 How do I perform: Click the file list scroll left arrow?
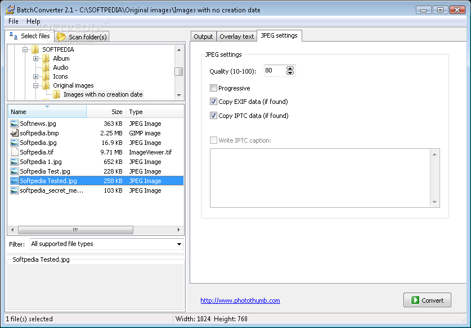click(x=12, y=230)
